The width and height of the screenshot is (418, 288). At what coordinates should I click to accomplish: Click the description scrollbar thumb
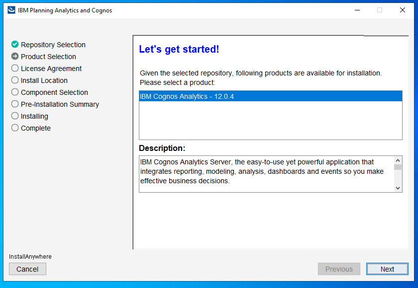pos(398,167)
